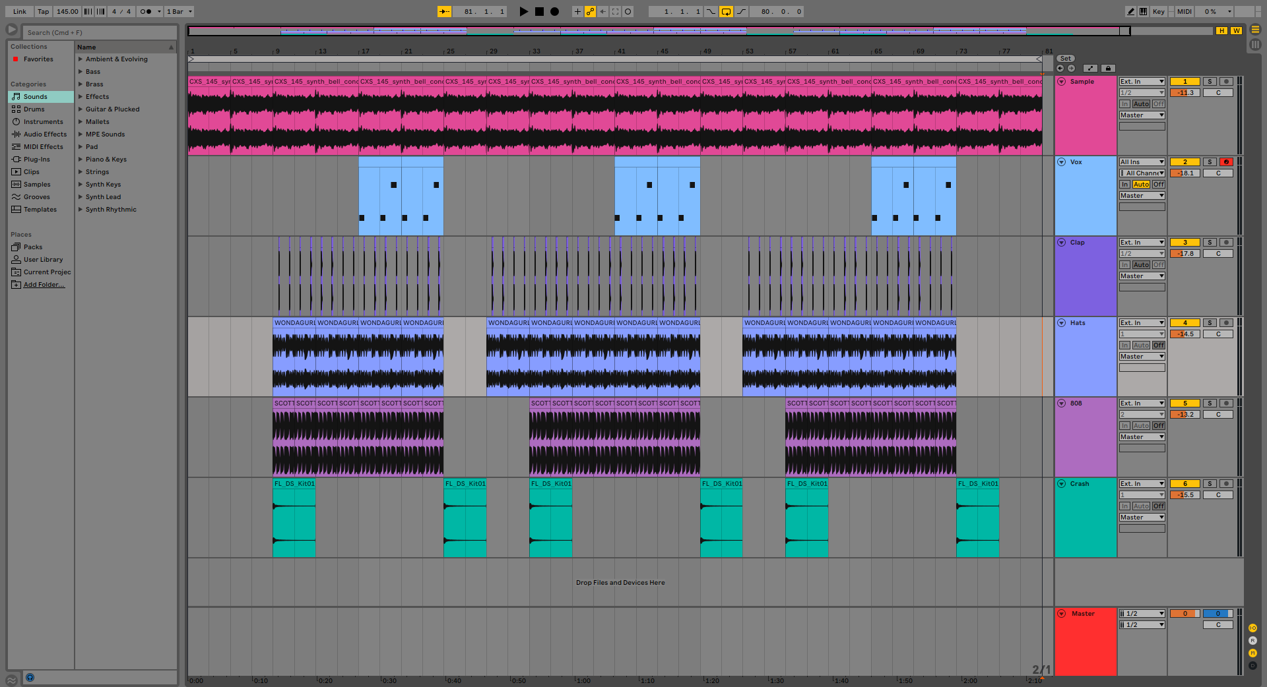
Task: Click the red Favorites color tag
Action: point(16,59)
